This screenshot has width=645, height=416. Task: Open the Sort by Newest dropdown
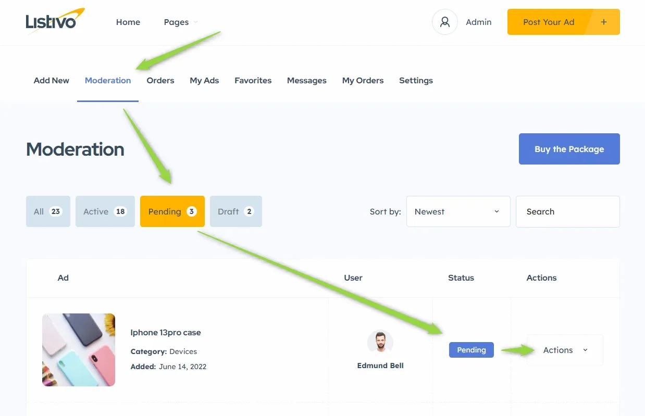(x=458, y=211)
